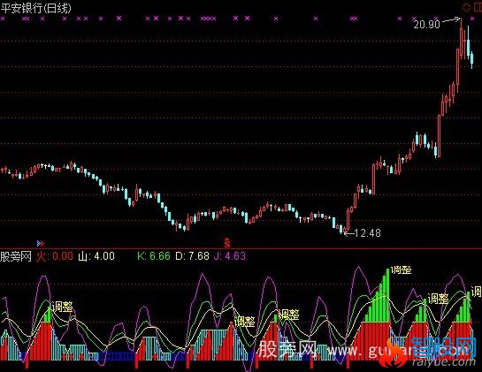Click the 20.90 high price label
Viewport: 482px width, 372px height.
click(426, 24)
